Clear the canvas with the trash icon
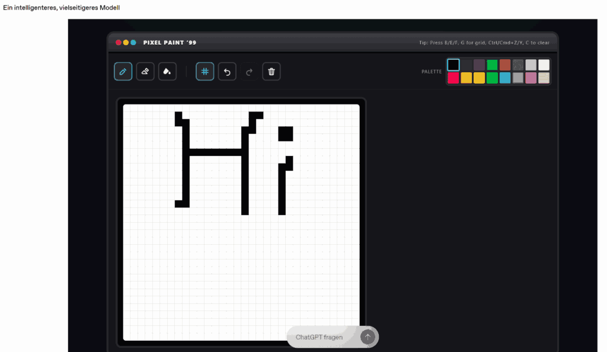The image size is (607, 352). pos(271,71)
